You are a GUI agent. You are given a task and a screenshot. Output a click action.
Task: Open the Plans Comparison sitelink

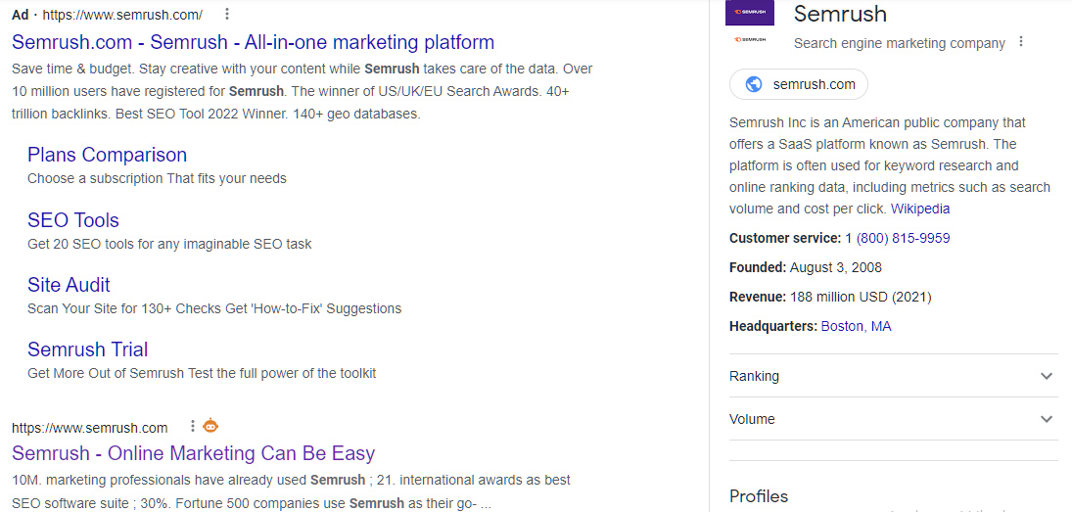pos(108,155)
